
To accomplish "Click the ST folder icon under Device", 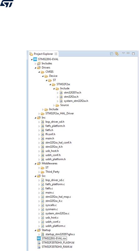I will click(x=50, y=80).
